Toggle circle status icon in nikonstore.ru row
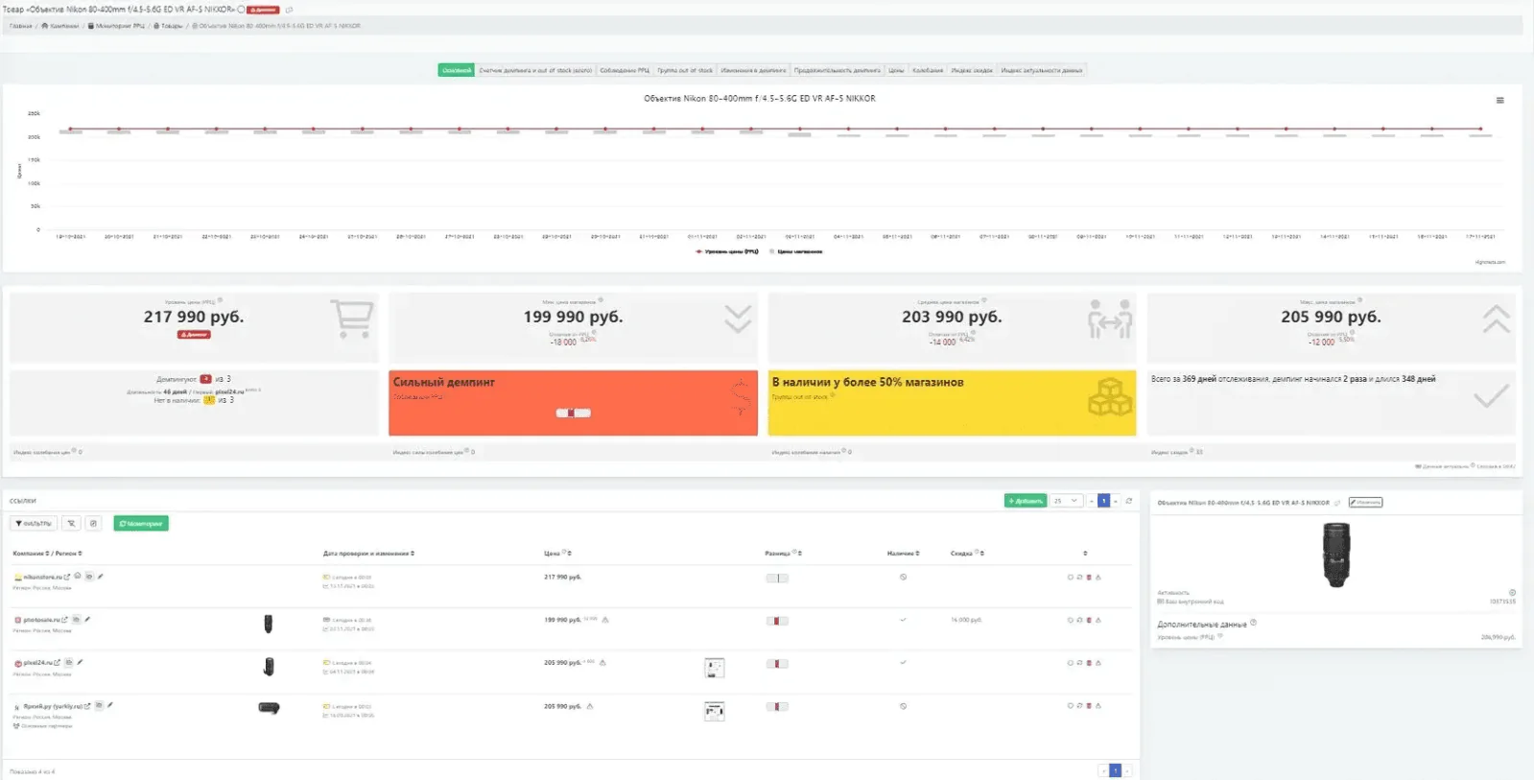The height and width of the screenshot is (780, 1534). click(x=1070, y=578)
